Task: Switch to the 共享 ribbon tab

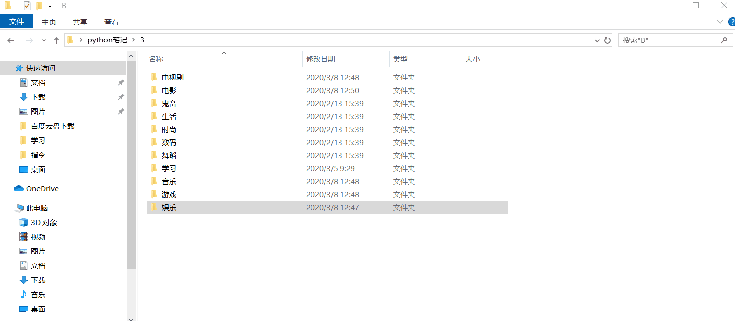Action: pyautogui.click(x=80, y=22)
